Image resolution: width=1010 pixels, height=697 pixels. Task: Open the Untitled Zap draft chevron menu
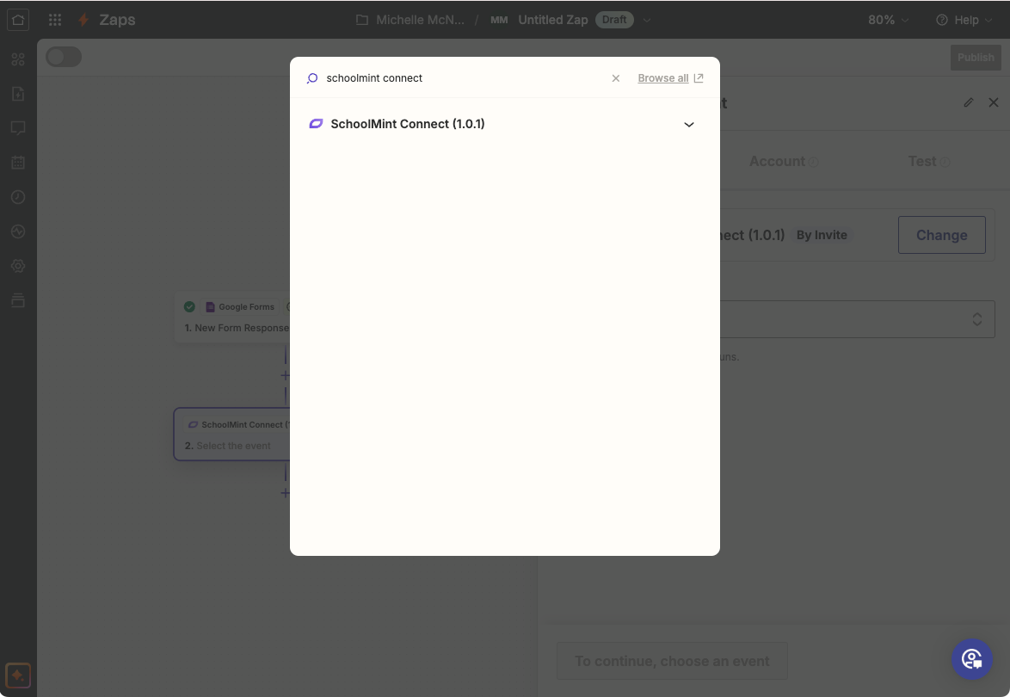(x=647, y=20)
